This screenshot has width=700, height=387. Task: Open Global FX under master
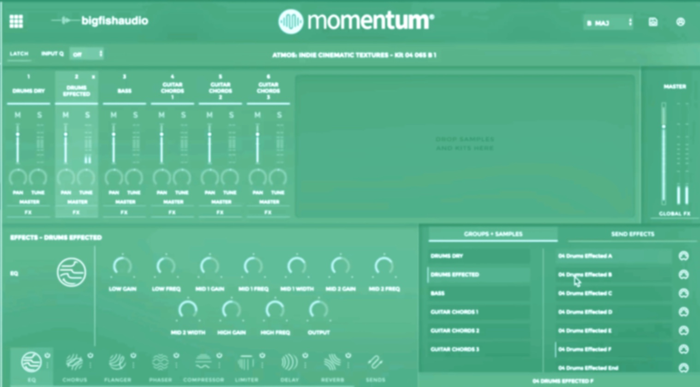pos(675,214)
